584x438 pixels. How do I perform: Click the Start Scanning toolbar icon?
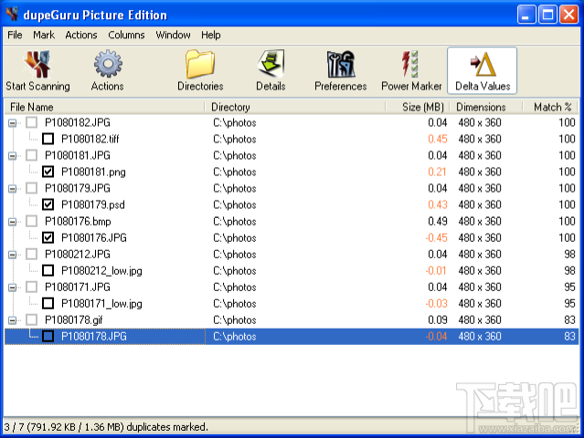click(x=37, y=70)
